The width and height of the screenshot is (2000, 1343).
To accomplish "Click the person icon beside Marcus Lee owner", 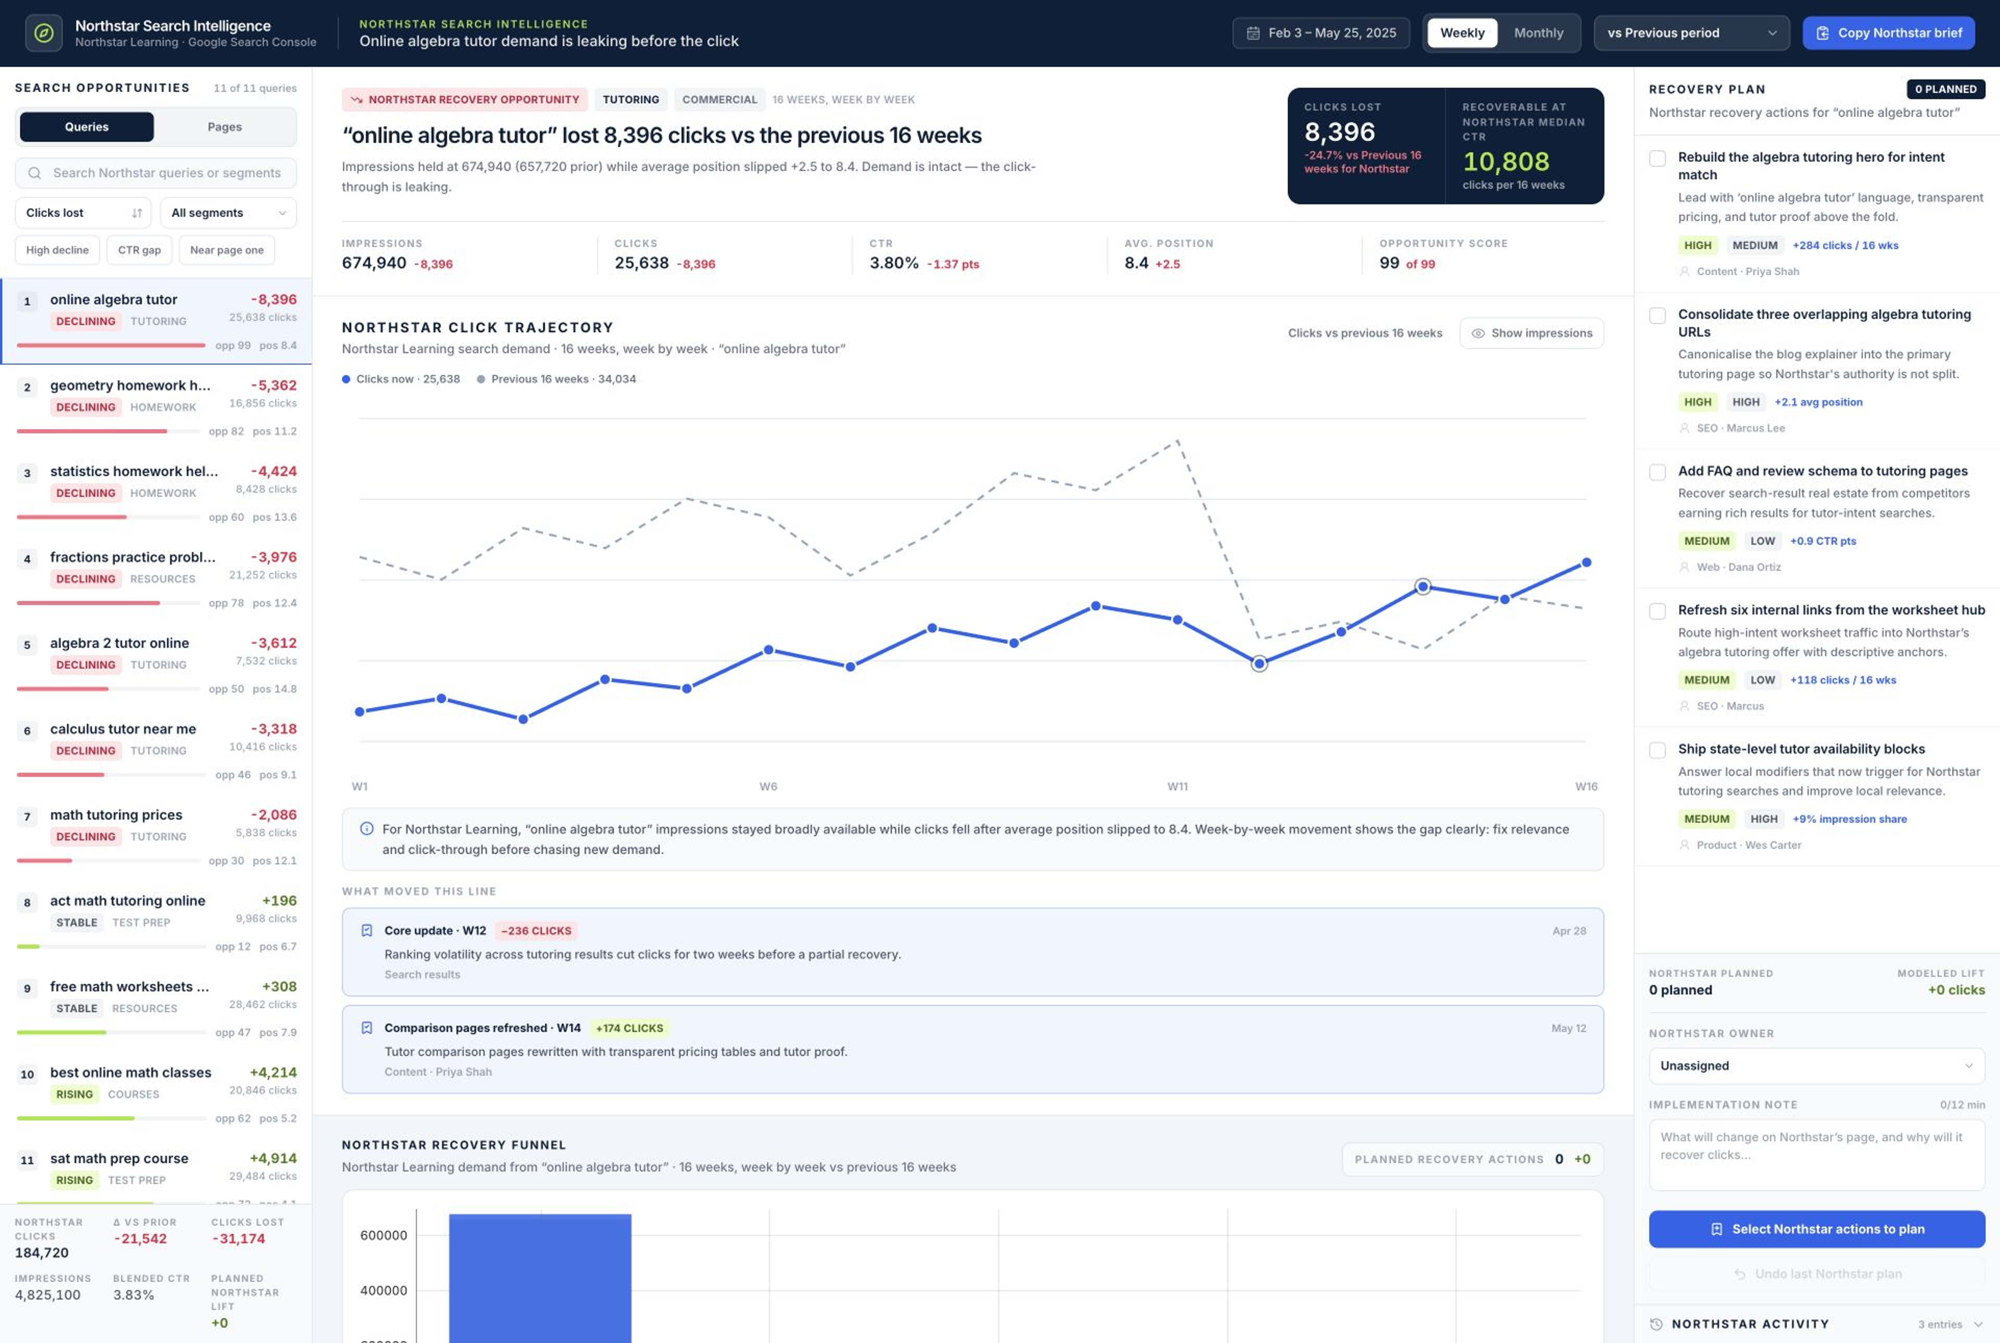I will [x=1685, y=428].
